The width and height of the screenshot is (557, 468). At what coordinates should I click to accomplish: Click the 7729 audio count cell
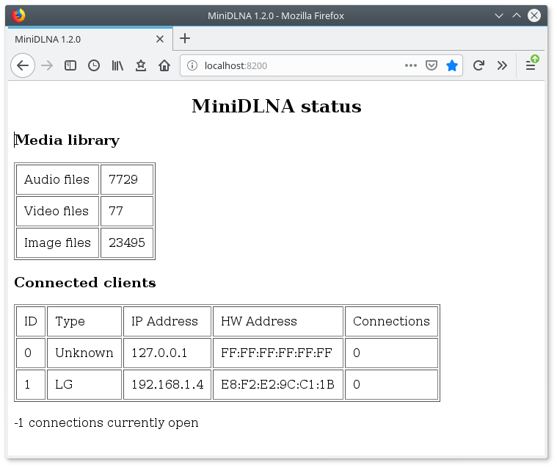[127, 179]
